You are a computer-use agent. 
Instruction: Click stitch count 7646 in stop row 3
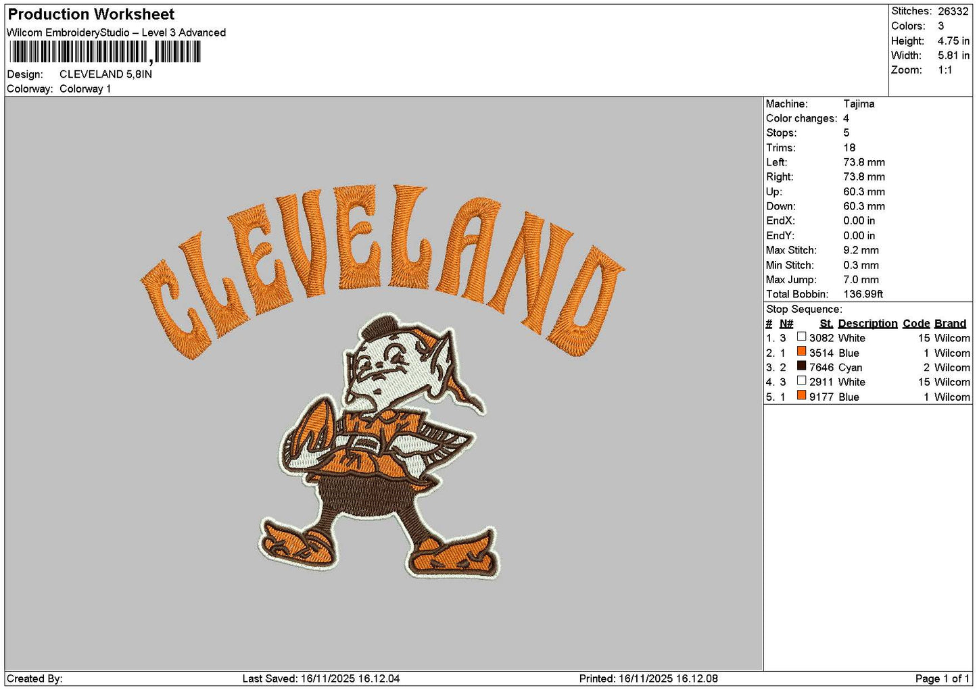[x=821, y=368]
